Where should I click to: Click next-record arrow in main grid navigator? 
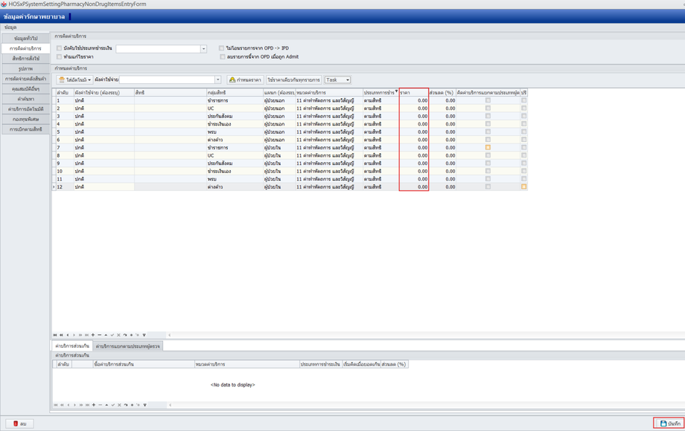coord(74,335)
